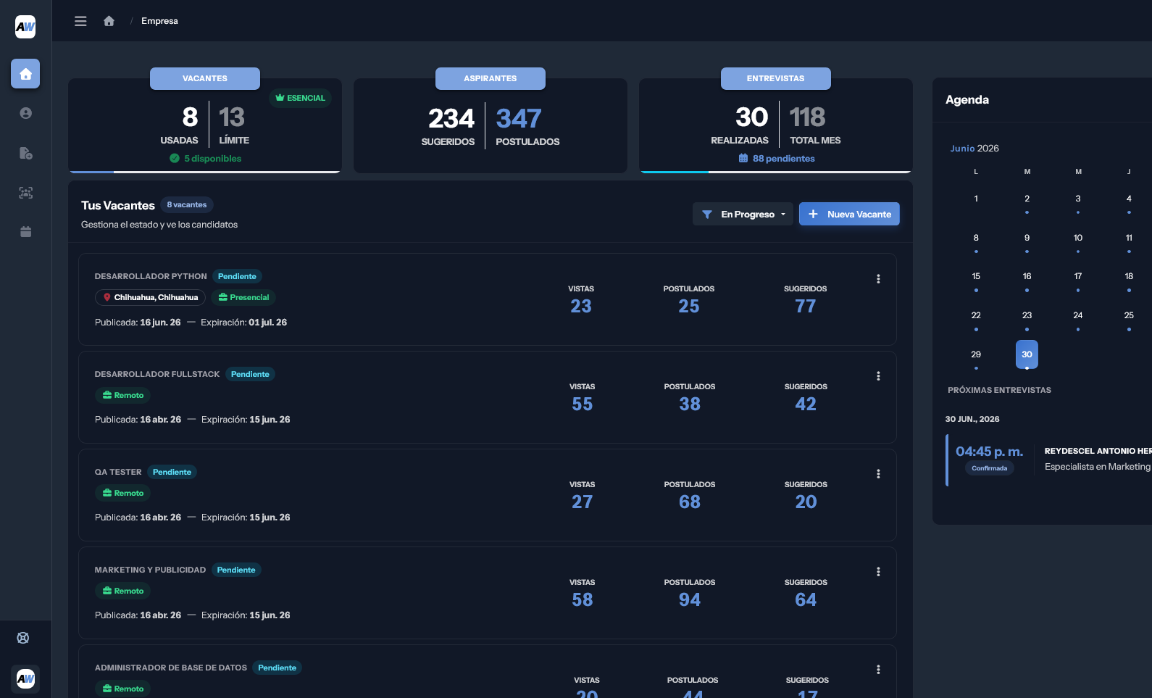Select the VACANTES tab header

click(205, 78)
